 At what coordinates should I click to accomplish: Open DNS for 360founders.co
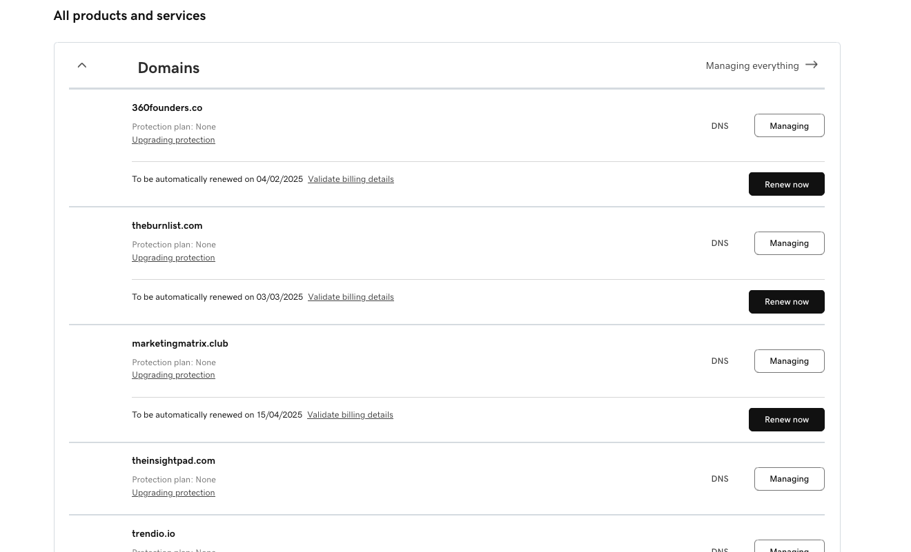click(720, 126)
